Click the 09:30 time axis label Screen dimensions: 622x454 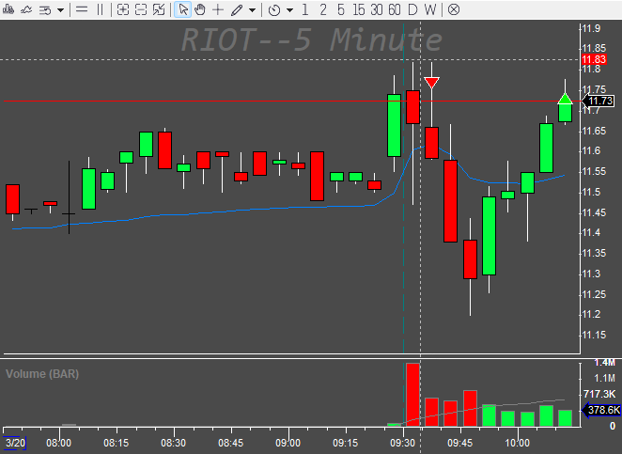click(403, 443)
